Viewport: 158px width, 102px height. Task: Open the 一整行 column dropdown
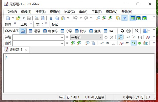(x=101, y=38)
